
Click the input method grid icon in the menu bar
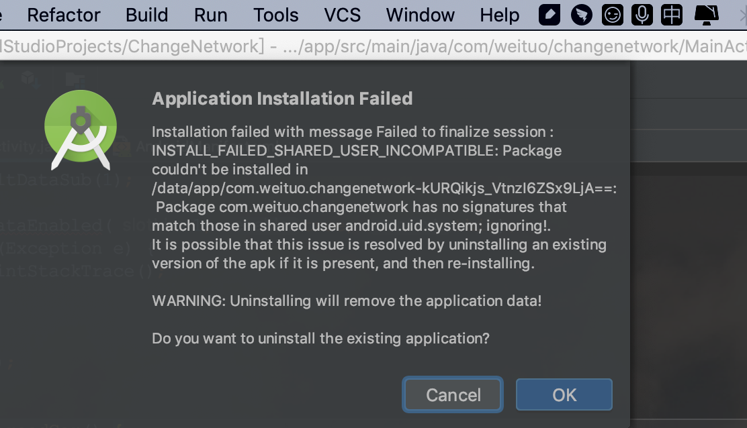point(672,14)
